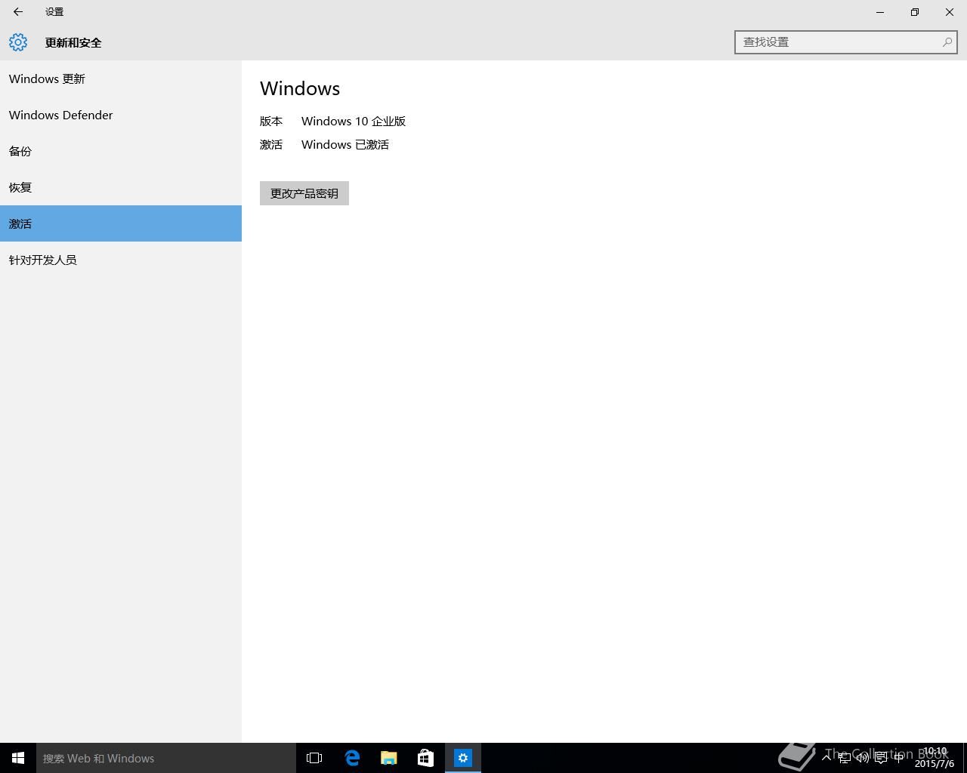Open the volume tray icon
Screen dimensions: 967x773
point(863,758)
